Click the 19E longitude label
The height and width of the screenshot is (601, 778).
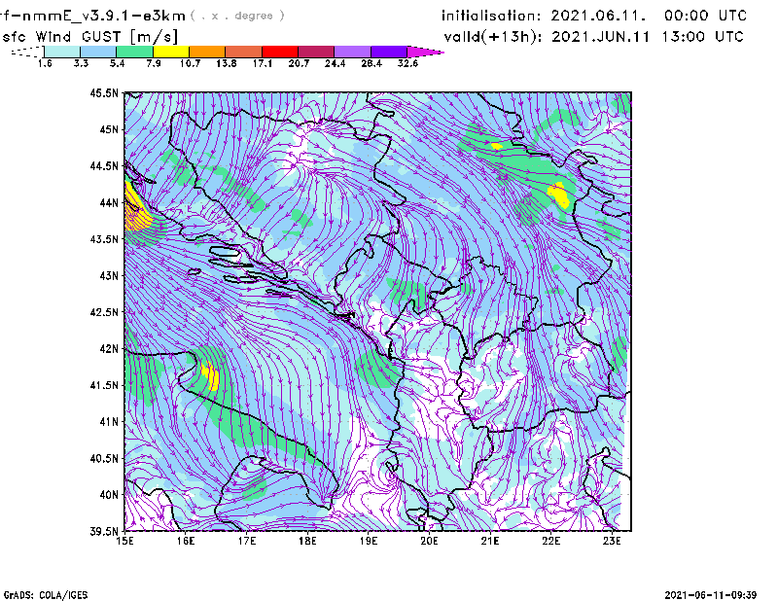(369, 541)
